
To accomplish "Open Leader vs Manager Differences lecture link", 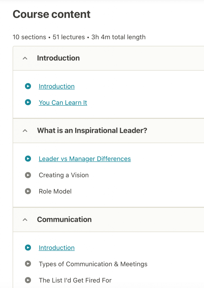I will [x=85, y=159].
